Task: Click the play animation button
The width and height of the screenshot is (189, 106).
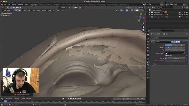Action: point(75,99)
